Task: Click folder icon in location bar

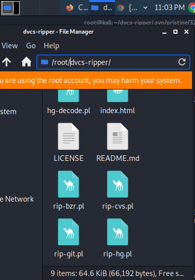Action: coord(45,62)
